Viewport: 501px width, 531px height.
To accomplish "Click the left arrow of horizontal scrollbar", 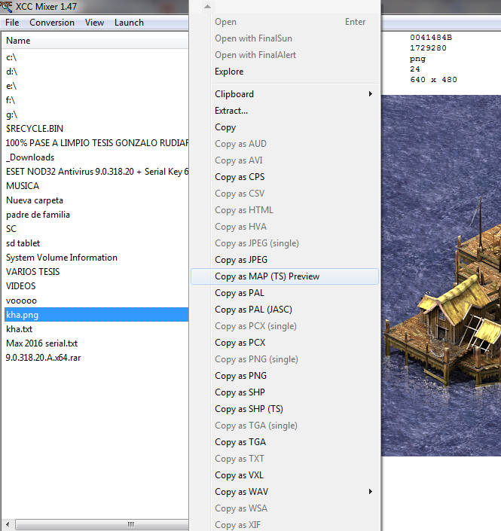I will (x=8, y=524).
